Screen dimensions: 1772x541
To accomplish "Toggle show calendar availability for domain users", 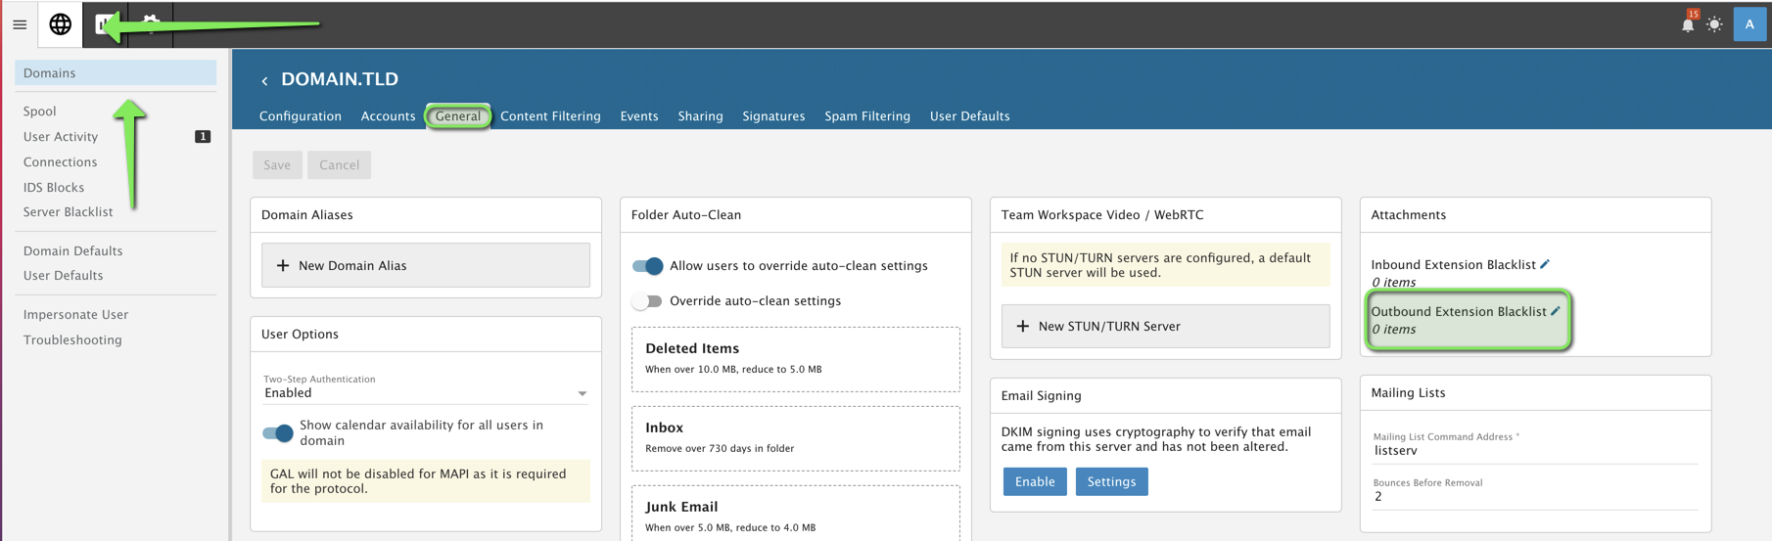I will (x=278, y=432).
